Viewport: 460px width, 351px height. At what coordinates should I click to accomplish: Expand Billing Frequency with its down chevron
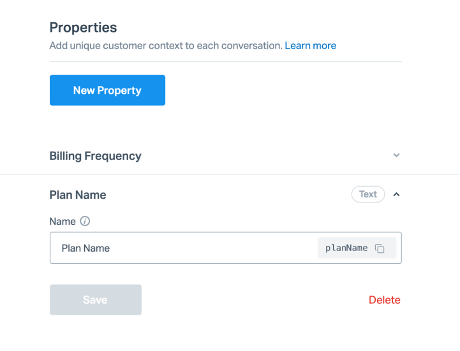396,155
